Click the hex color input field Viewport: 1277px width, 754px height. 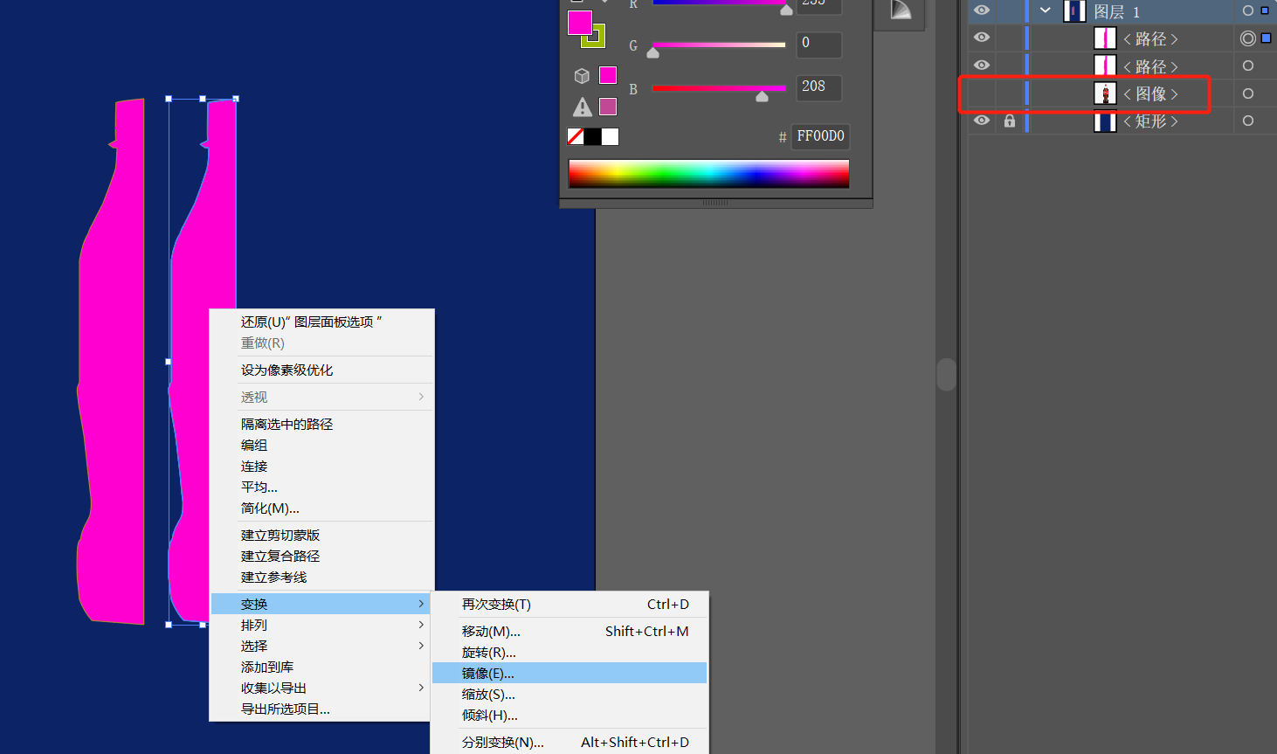[820, 136]
